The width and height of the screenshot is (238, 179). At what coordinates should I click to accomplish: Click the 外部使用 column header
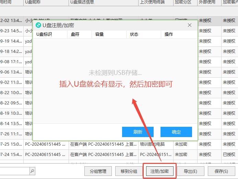click(207, 2)
